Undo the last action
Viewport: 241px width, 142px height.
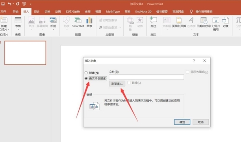(x=9, y=4)
